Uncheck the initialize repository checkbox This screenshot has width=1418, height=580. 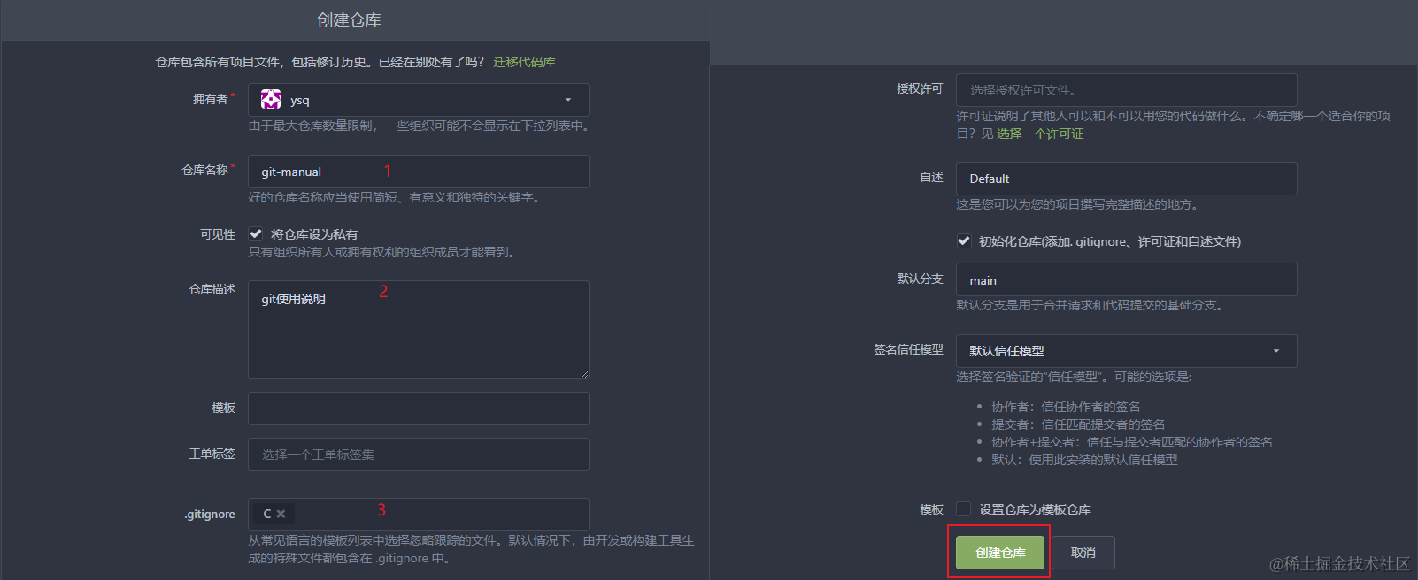pos(964,240)
